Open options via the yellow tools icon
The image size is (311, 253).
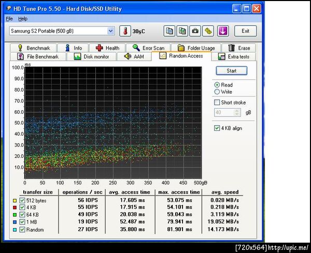(x=208, y=31)
